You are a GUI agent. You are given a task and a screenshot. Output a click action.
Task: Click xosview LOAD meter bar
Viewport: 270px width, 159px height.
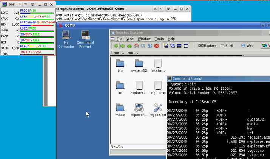37,14
